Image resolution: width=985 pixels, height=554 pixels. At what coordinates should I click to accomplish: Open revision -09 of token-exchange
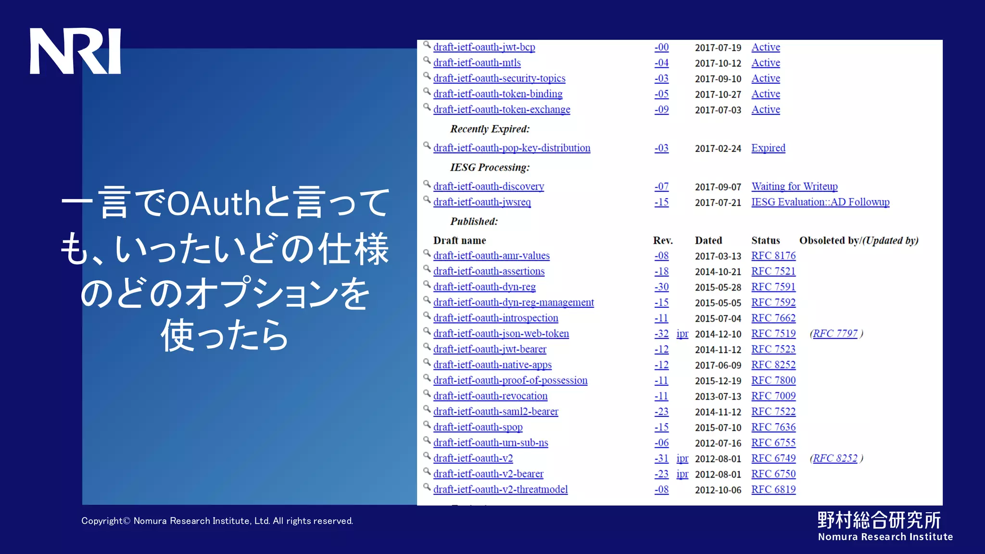(x=661, y=110)
